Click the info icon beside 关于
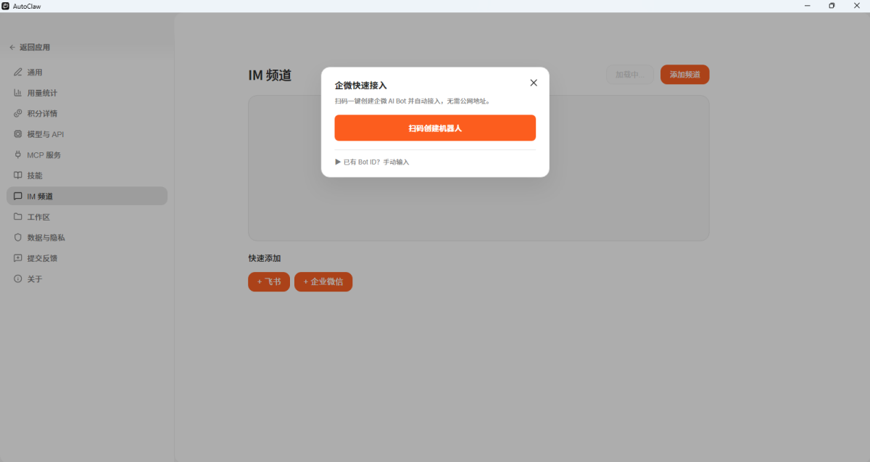 pos(18,279)
